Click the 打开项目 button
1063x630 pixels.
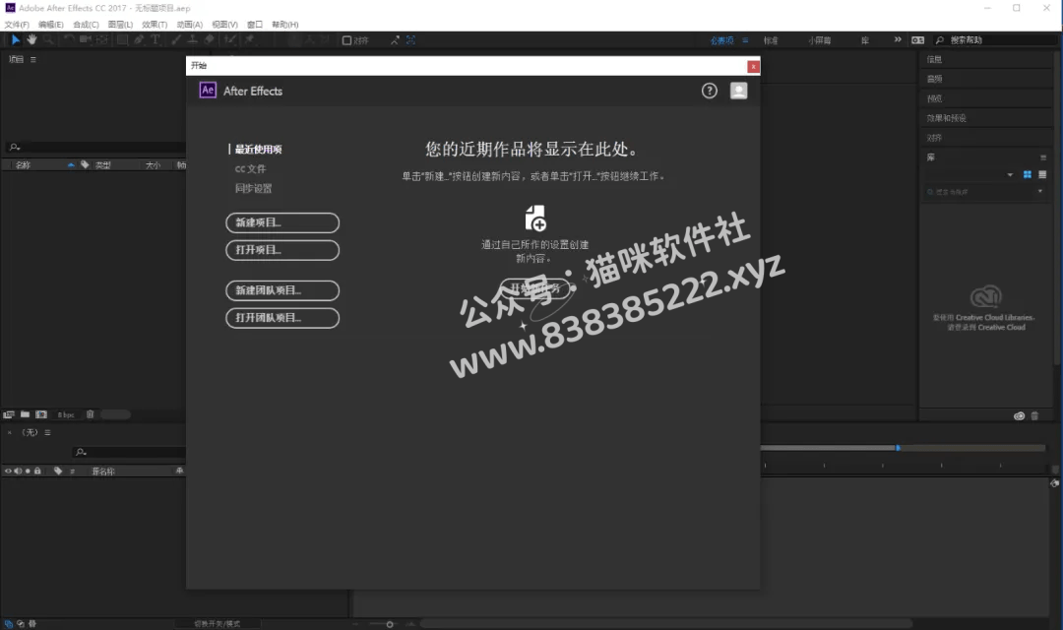click(x=282, y=250)
